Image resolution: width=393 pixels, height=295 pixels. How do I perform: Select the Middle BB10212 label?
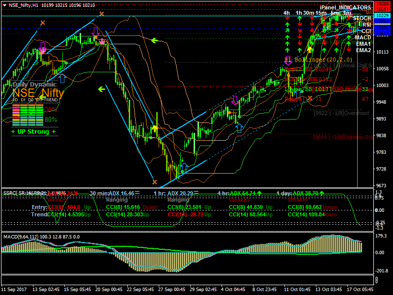tap(309, 79)
